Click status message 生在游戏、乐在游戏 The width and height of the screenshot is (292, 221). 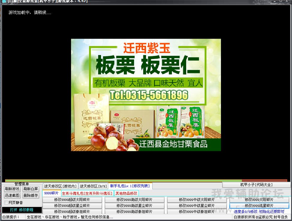(70, 217)
